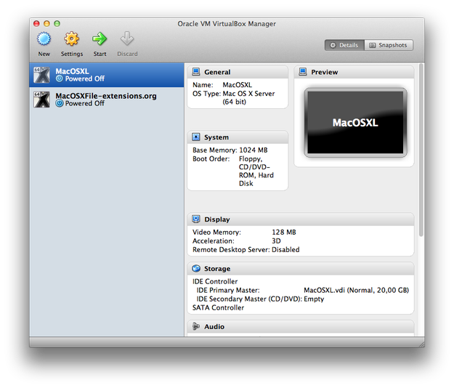This screenshot has height=388, width=454.
Task: Click the '1024 MB' base memory value
Action: pos(254,150)
